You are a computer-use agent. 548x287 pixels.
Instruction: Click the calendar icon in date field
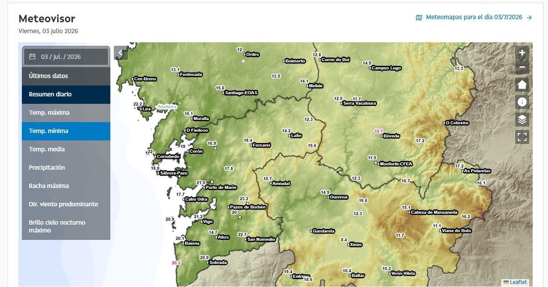32,57
